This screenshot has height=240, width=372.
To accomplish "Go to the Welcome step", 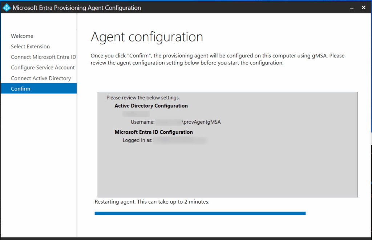I will coord(22,36).
